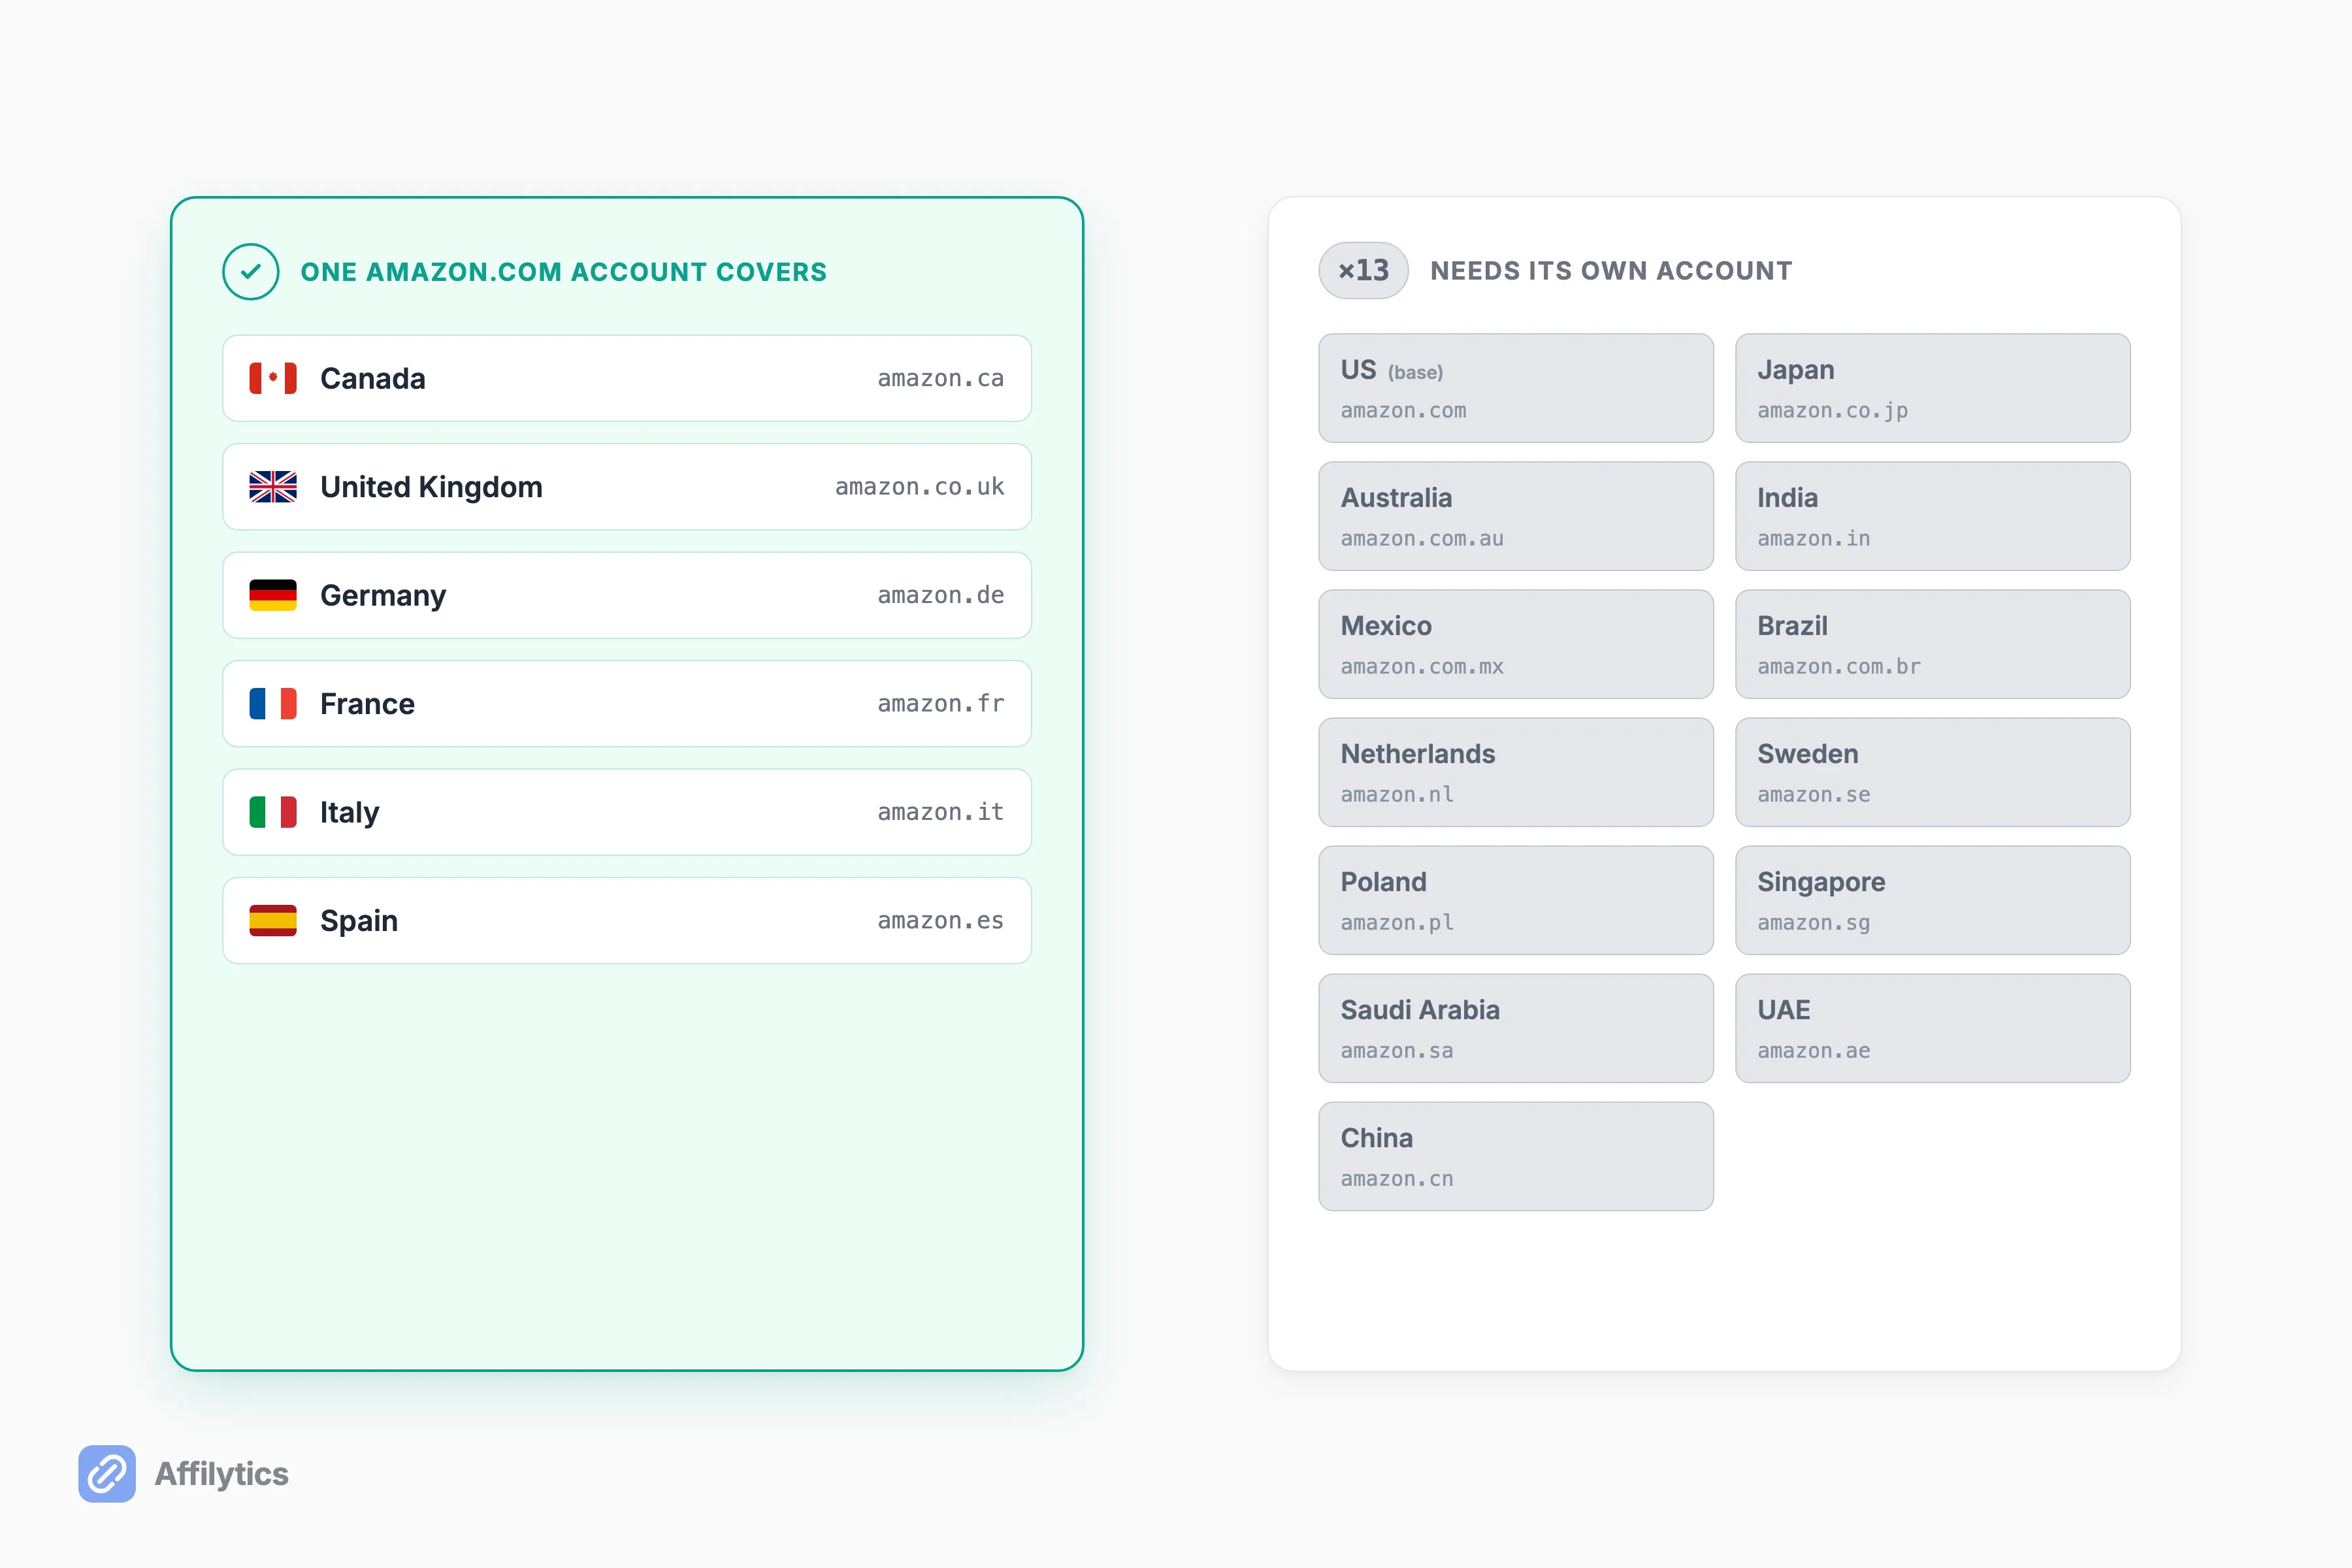This screenshot has width=2352, height=1568.
Task: Click the ×13 count badge
Action: coord(1363,271)
